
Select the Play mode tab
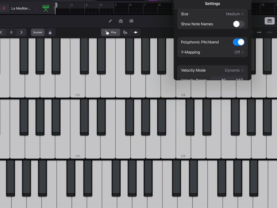pos(111,33)
